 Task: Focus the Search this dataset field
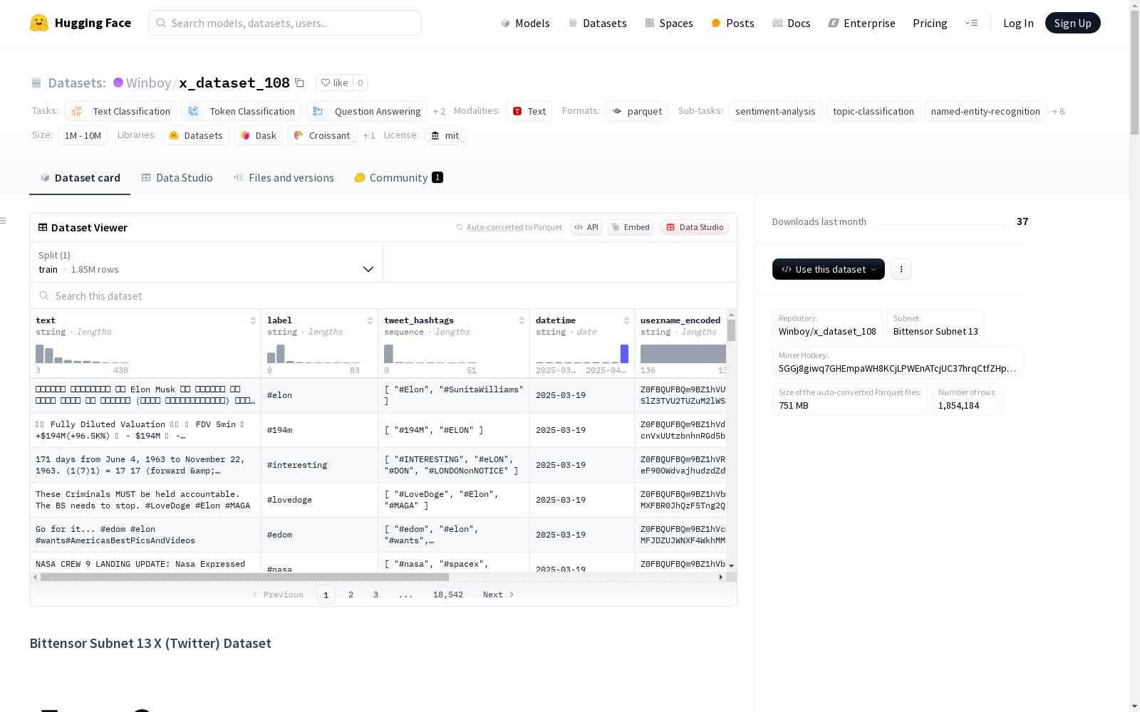point(383,295)
